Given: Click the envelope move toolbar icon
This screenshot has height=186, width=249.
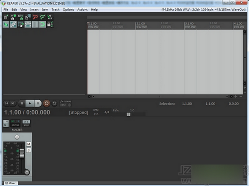Looking at the screenshot, I should coord(28,25).
